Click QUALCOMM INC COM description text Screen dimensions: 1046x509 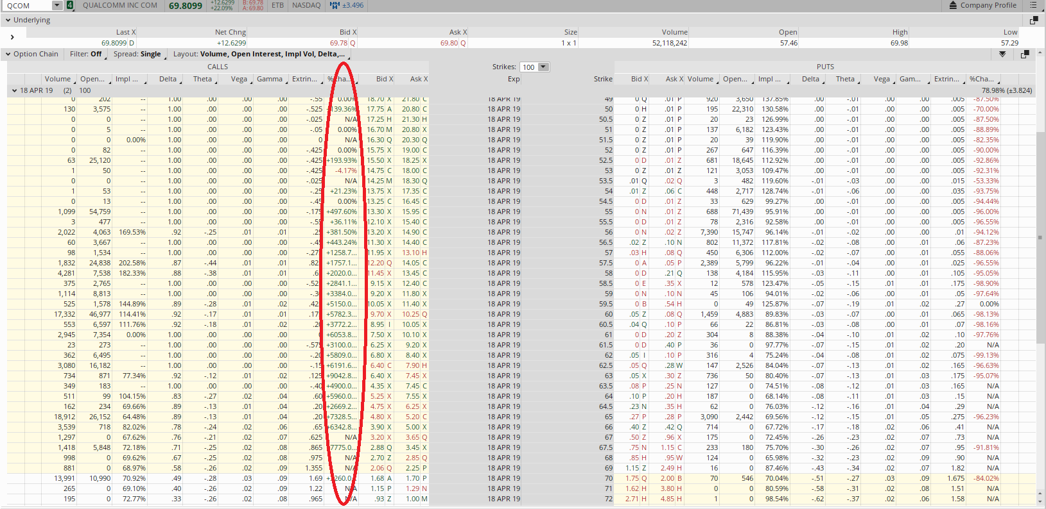point(120,5)
